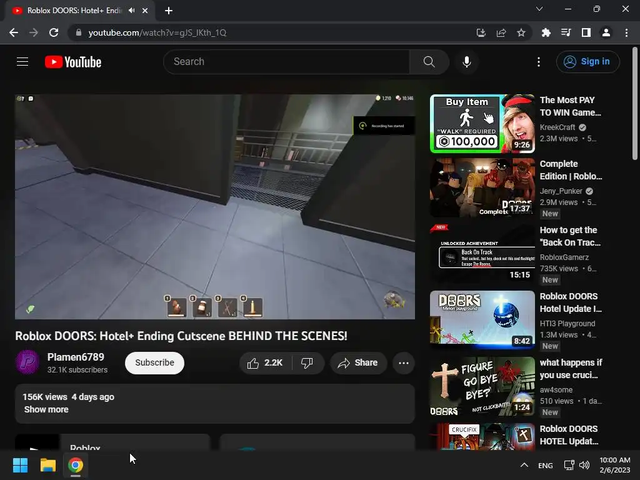Subscribe to Plamen6789

[155, 363]
